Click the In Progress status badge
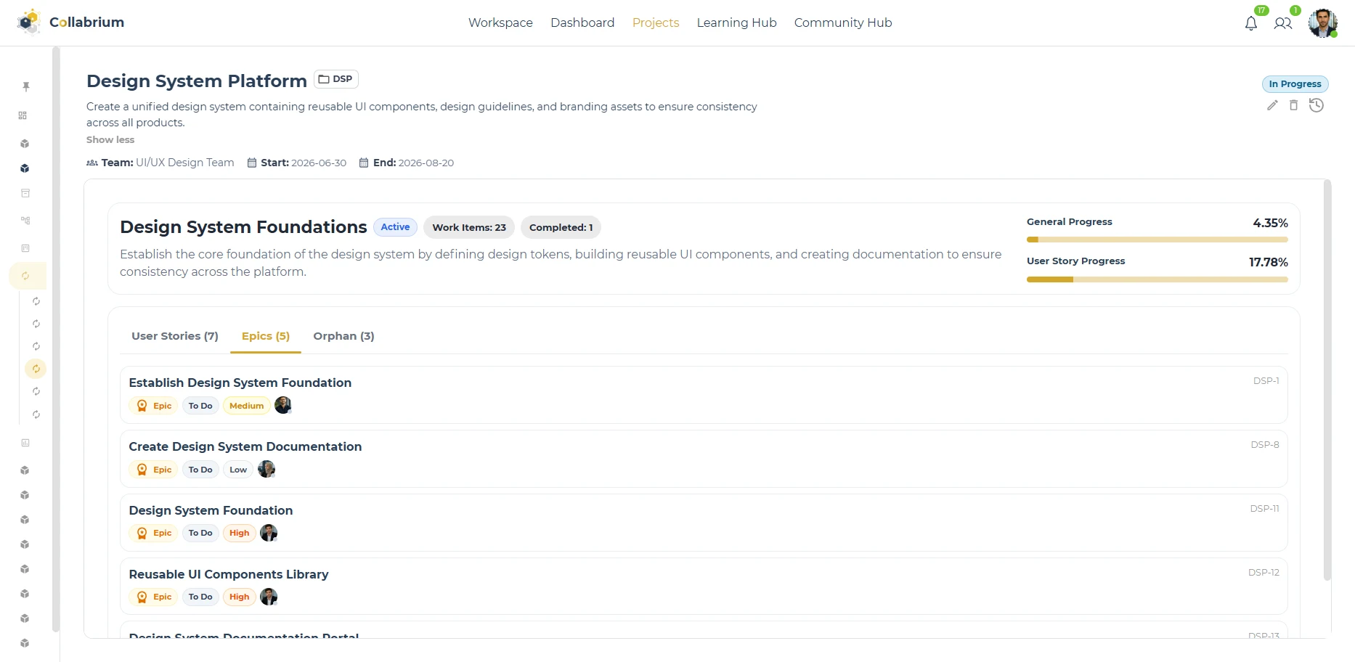Screen dimensions: 1355x662 click(1295, 84)
